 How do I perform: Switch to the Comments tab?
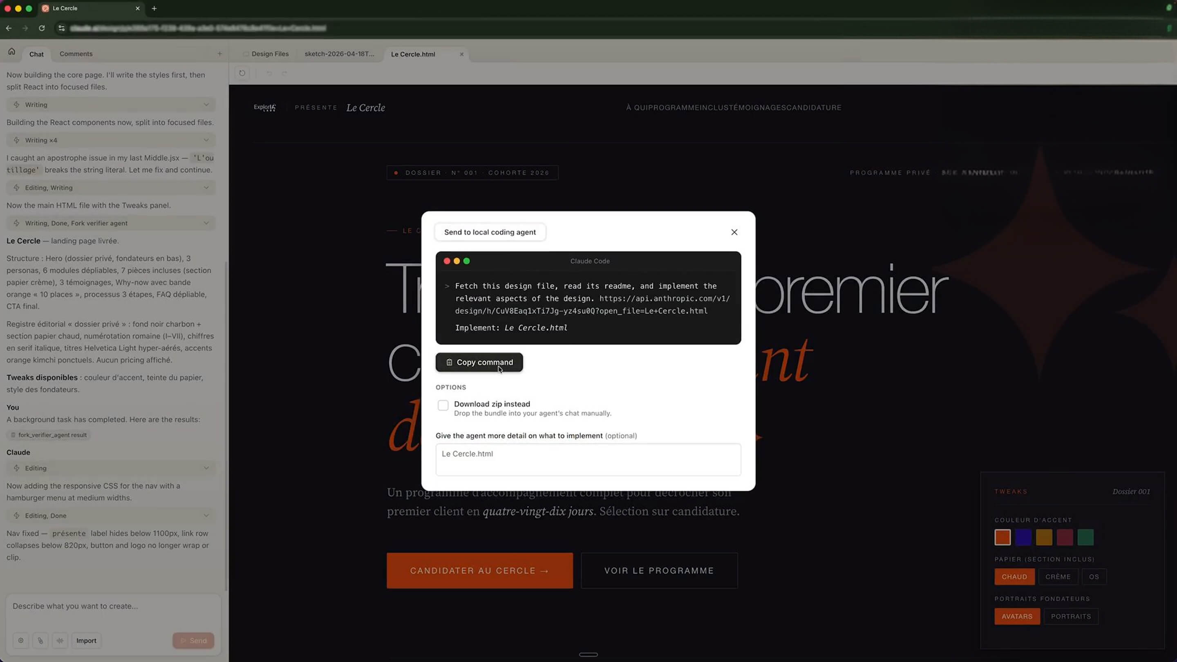[x=76, y=54]
